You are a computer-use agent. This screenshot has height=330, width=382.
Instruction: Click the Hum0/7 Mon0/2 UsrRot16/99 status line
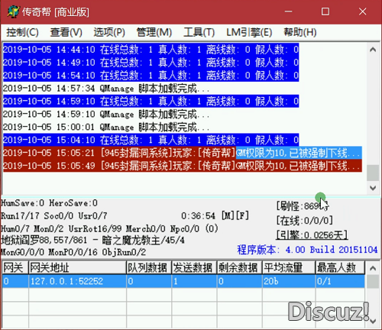(109, 228)
